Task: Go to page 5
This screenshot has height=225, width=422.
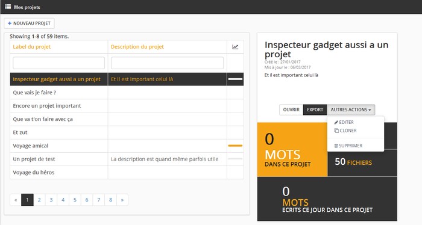Action: click(75, 200)
